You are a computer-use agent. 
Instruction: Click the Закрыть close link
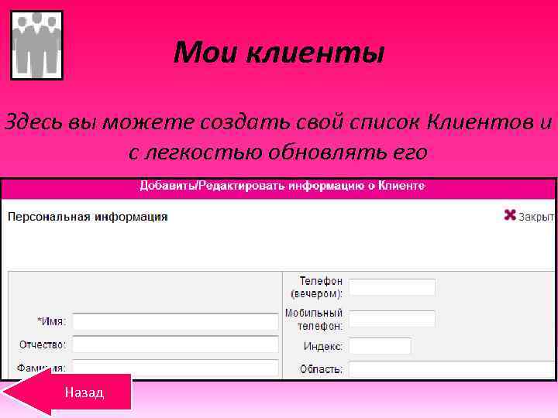(536, 217)
